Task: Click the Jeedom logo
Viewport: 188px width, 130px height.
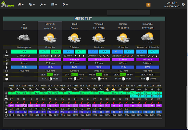Action: [7, 4]
